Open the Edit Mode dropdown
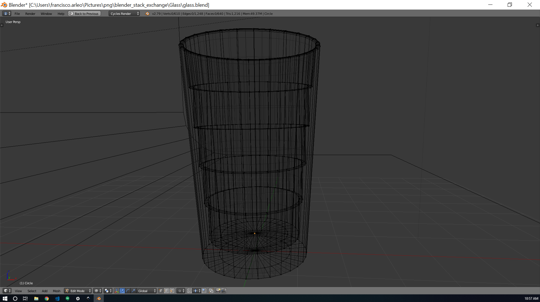540x302 pixels. [78, 291]
